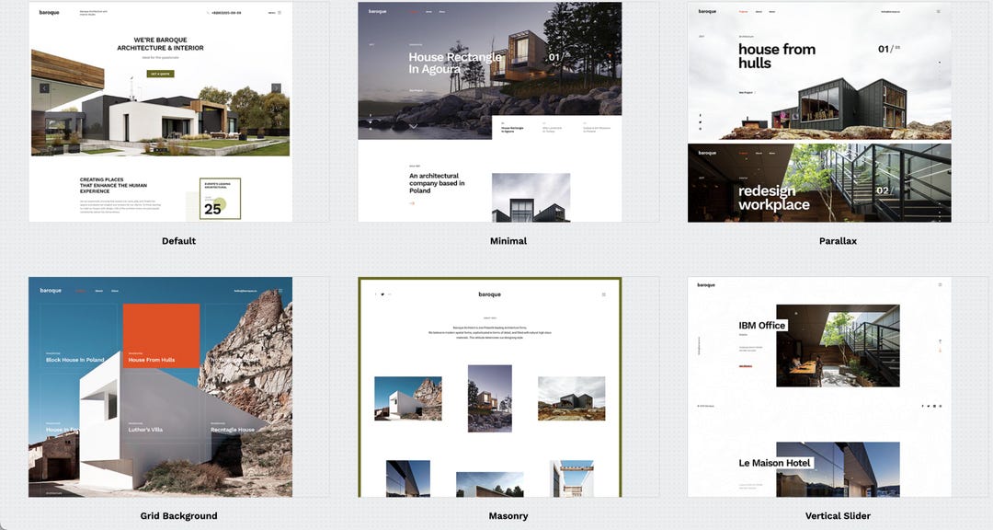The width and height of the screenshot is (993, 530).
Task: Click the 'Le Maison Hotel' title
Action: tap(774, 463)
